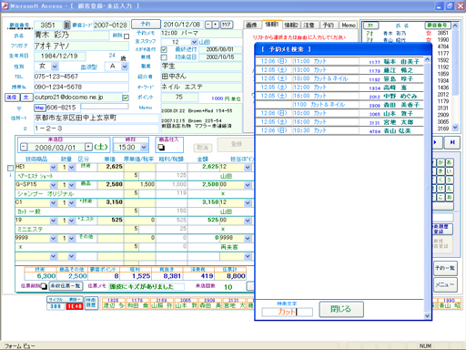The image size is (466, 350).
Task: Select customer tile 1990 青山 at right
Action: [449, 304]
